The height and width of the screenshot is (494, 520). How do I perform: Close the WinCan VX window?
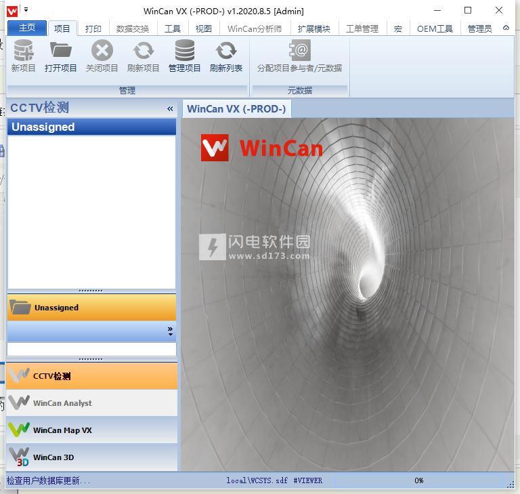pyautogui.click(x=499, y=11)
